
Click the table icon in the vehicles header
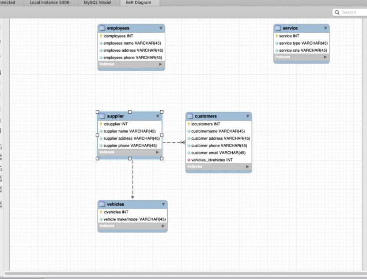click(x=102, y=204)
